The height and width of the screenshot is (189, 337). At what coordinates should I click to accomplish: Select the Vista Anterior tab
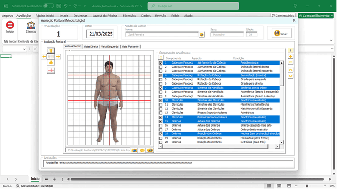(x=73, y=46)
